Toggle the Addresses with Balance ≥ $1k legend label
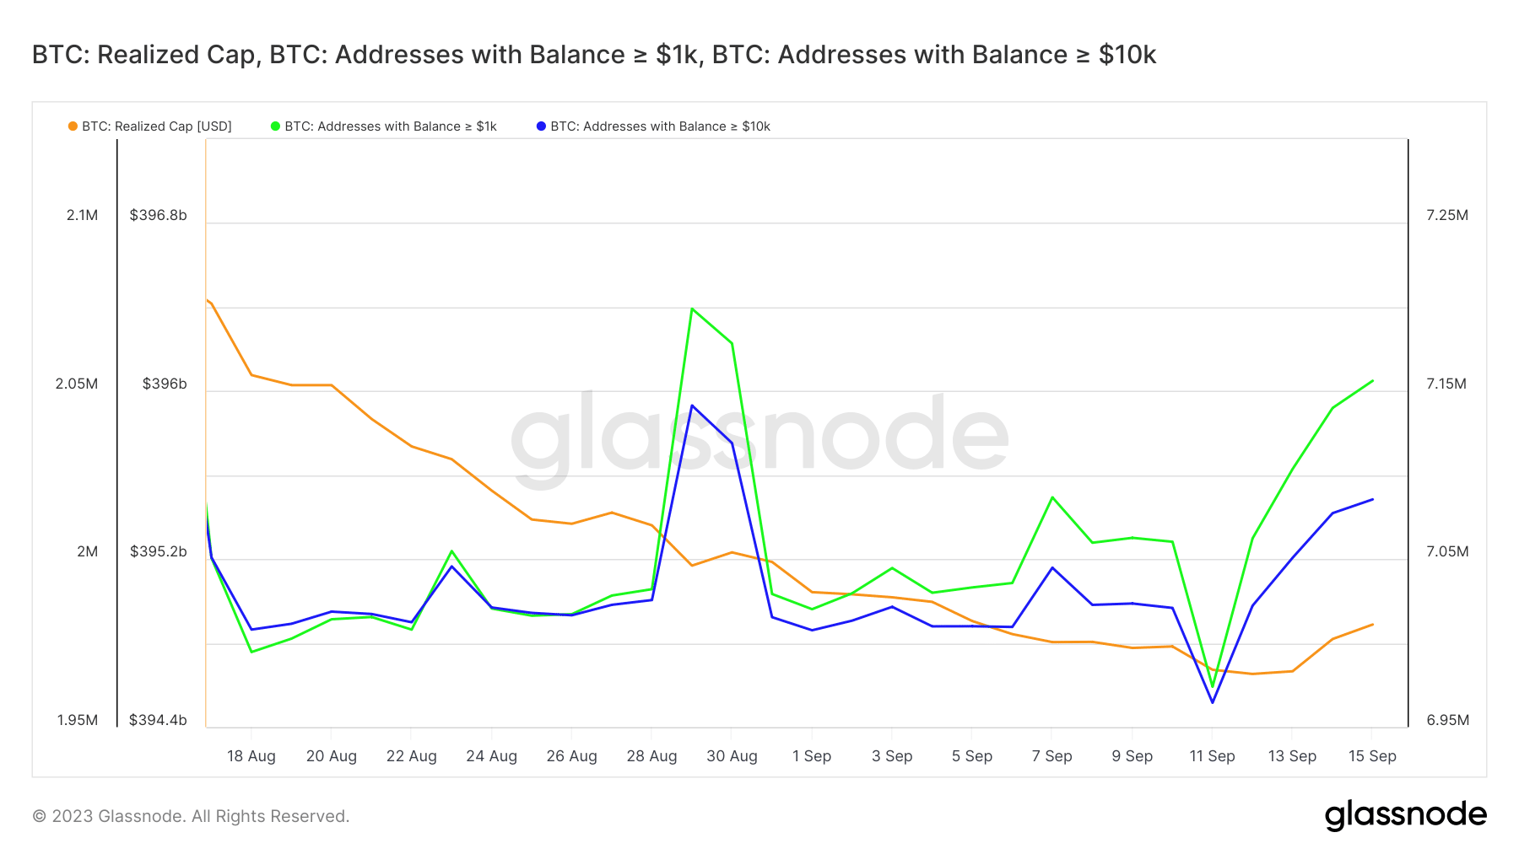Image resolution: width=1519 pixels, height=854 pixels. [x=391, y=126]
